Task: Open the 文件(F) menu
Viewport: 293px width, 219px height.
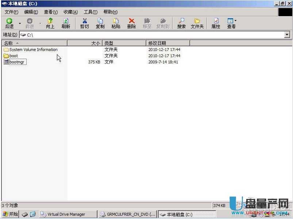Action: (11, 12)
